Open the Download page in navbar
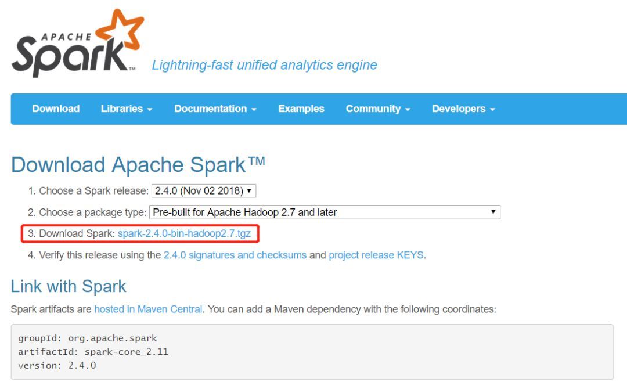627x389 pixels. coord(56,109)
